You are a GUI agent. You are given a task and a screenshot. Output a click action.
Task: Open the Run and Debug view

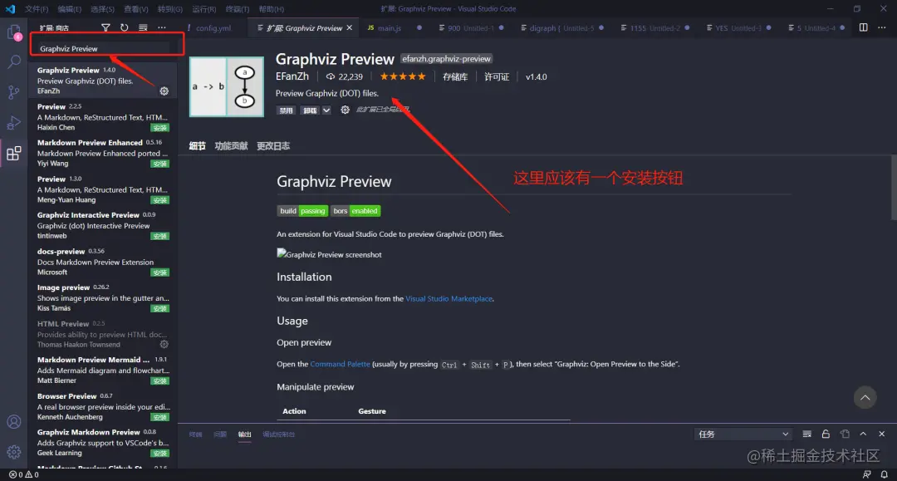pos(14,122)
